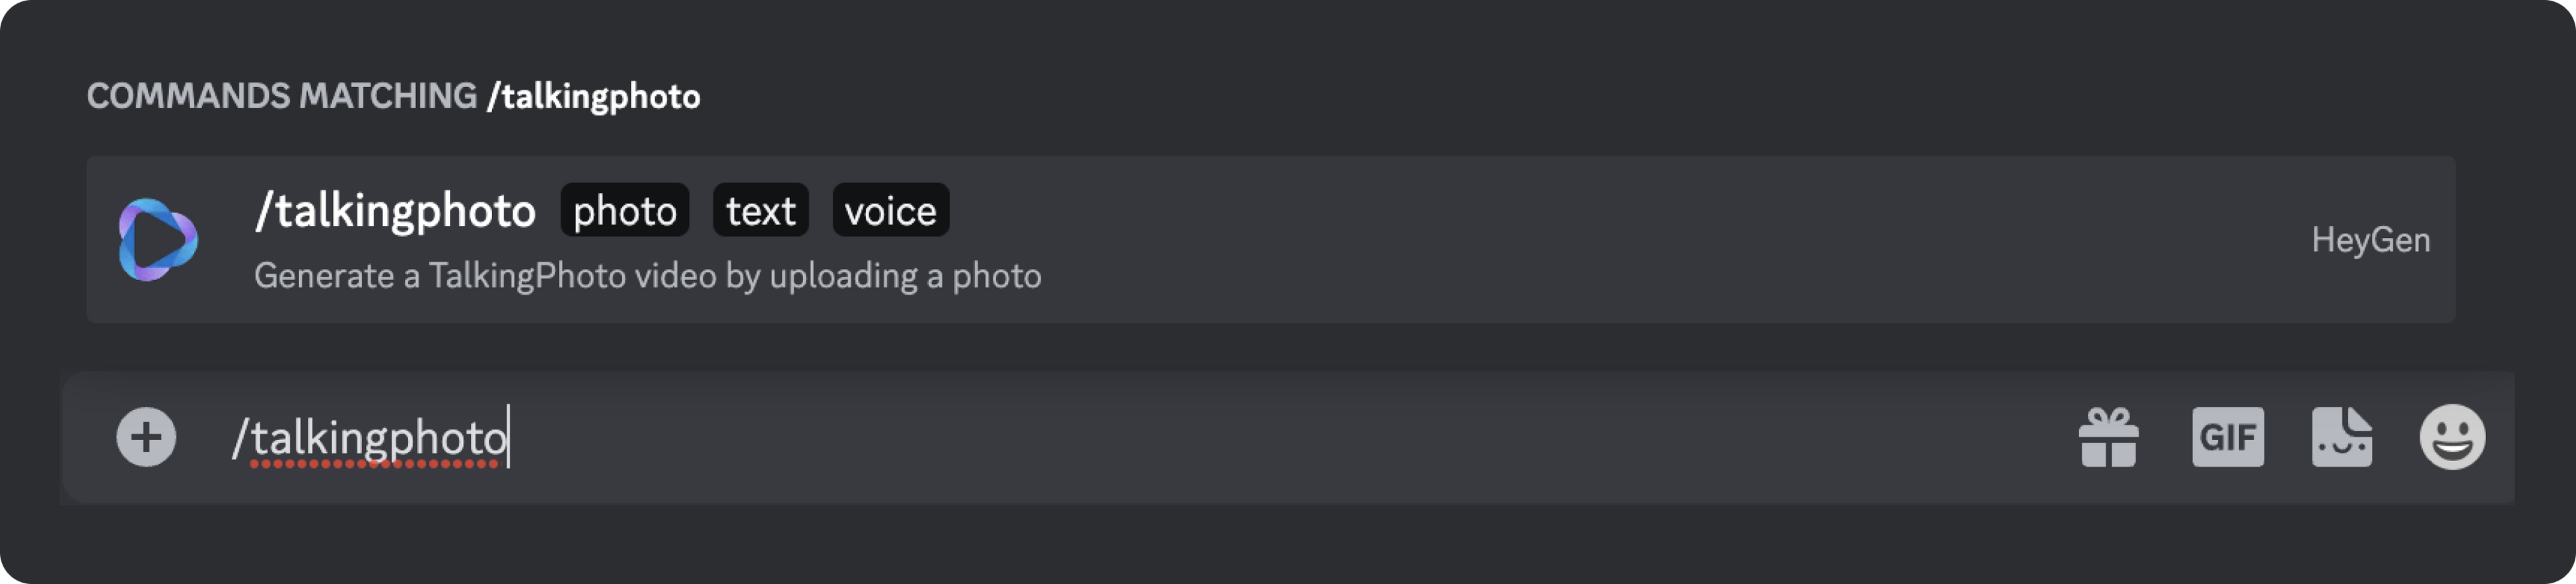Click the HeyGen app name label

click(x=2370, y=240)
